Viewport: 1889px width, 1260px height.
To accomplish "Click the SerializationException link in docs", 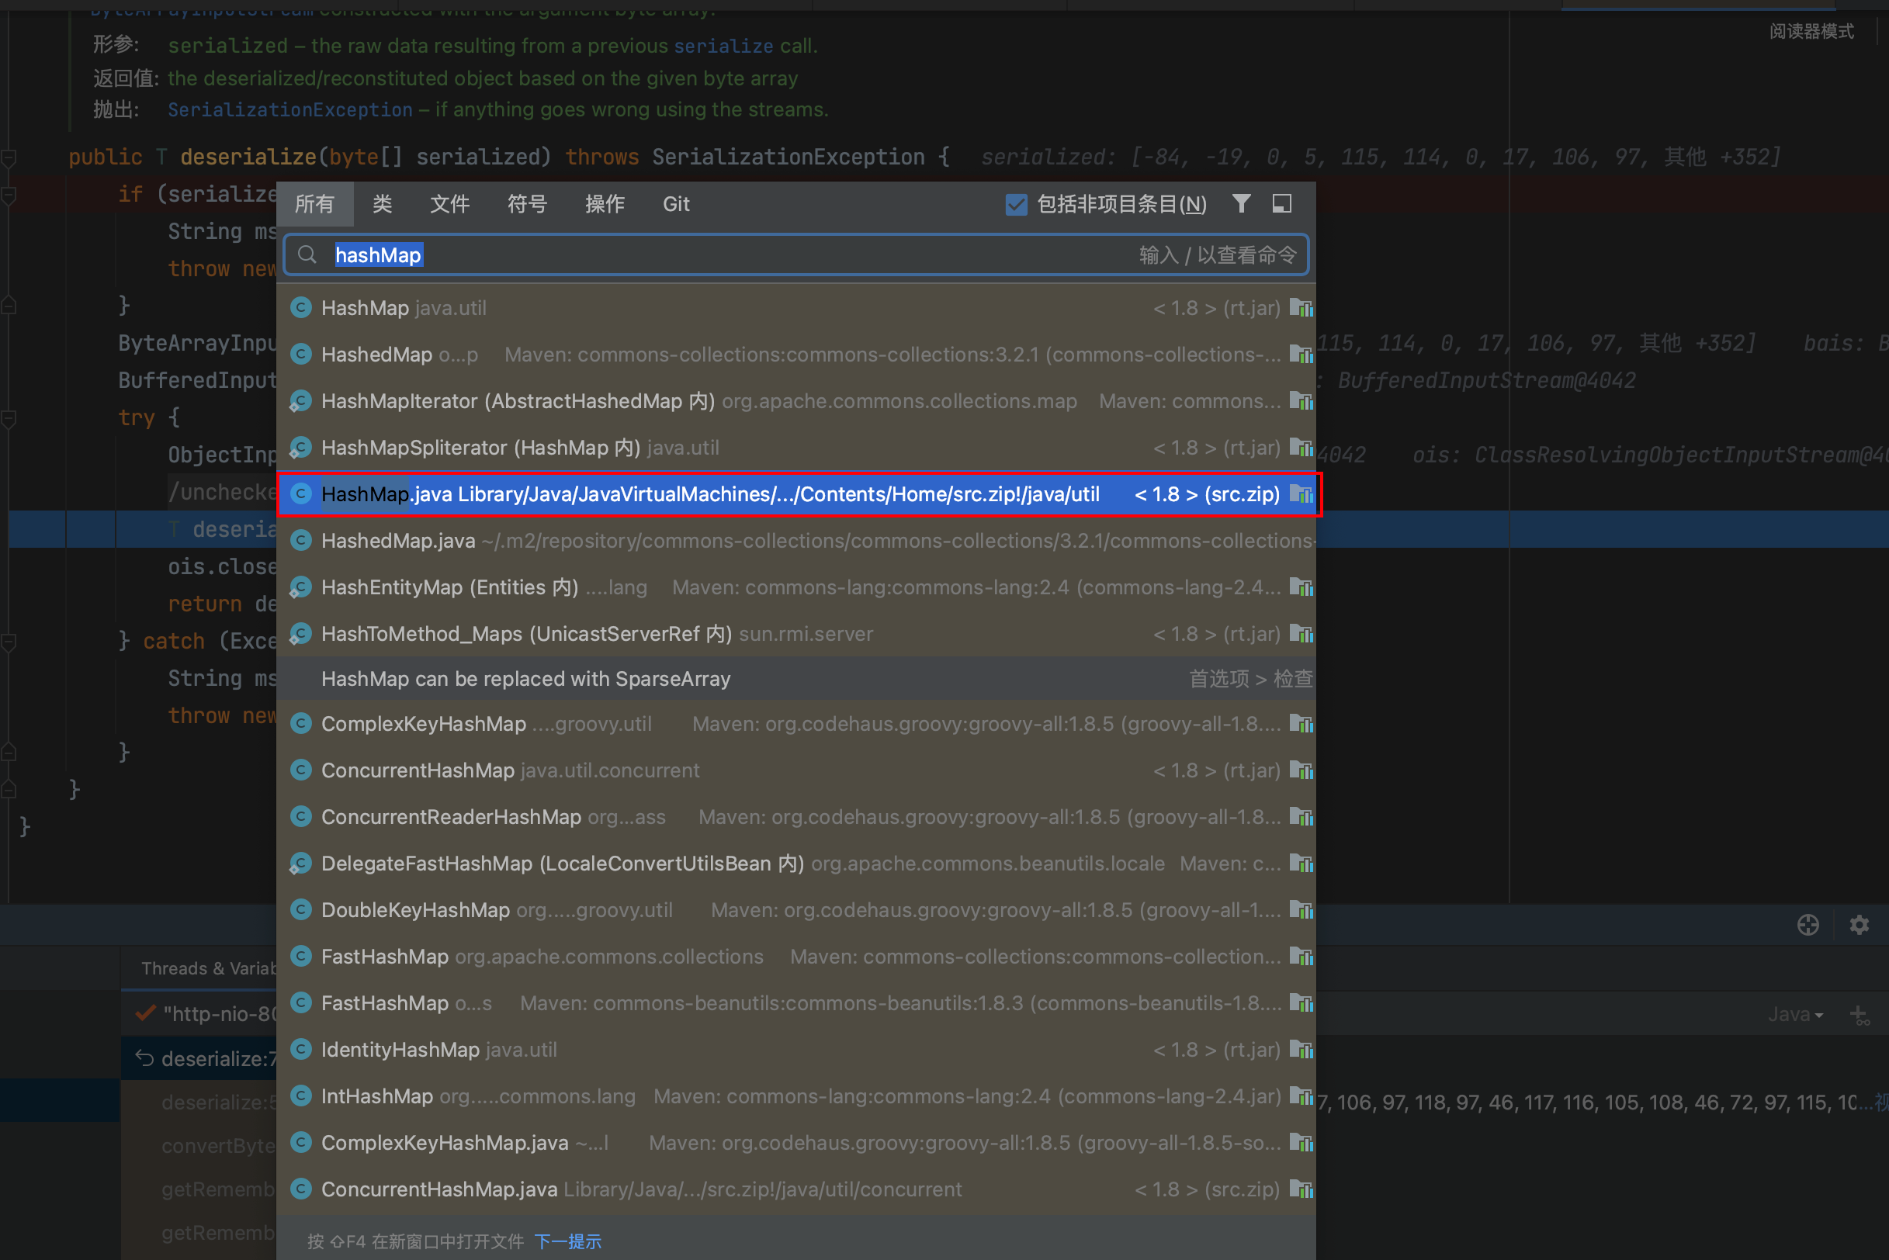I will tap(290, 110).
